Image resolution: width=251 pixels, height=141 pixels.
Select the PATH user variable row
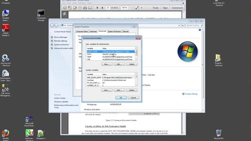click(x=111, y=54)
